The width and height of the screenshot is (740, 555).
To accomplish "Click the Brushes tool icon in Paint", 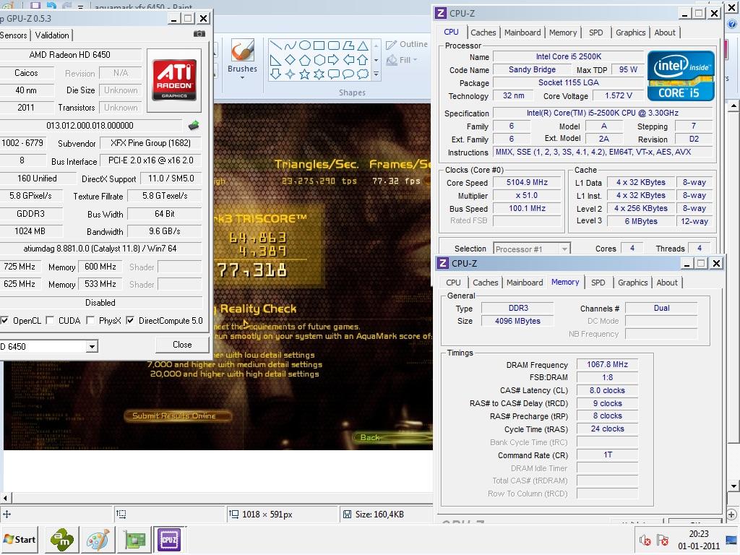I will coord(243,50).
